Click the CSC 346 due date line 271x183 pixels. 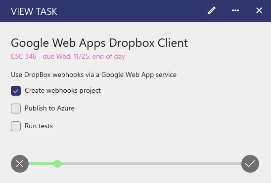(x=68, y=57)
